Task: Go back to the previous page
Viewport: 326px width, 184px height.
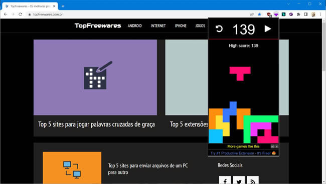Action: point(6,14)
